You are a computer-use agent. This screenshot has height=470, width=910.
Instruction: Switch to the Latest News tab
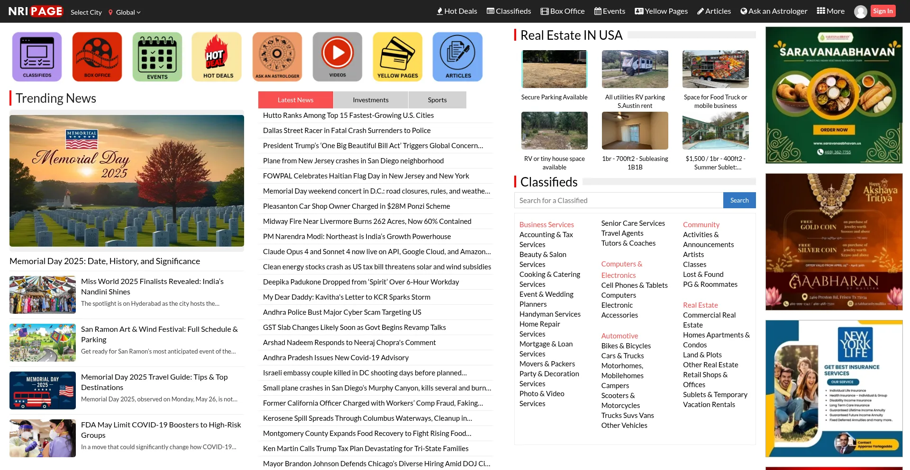tap(295, 100)
